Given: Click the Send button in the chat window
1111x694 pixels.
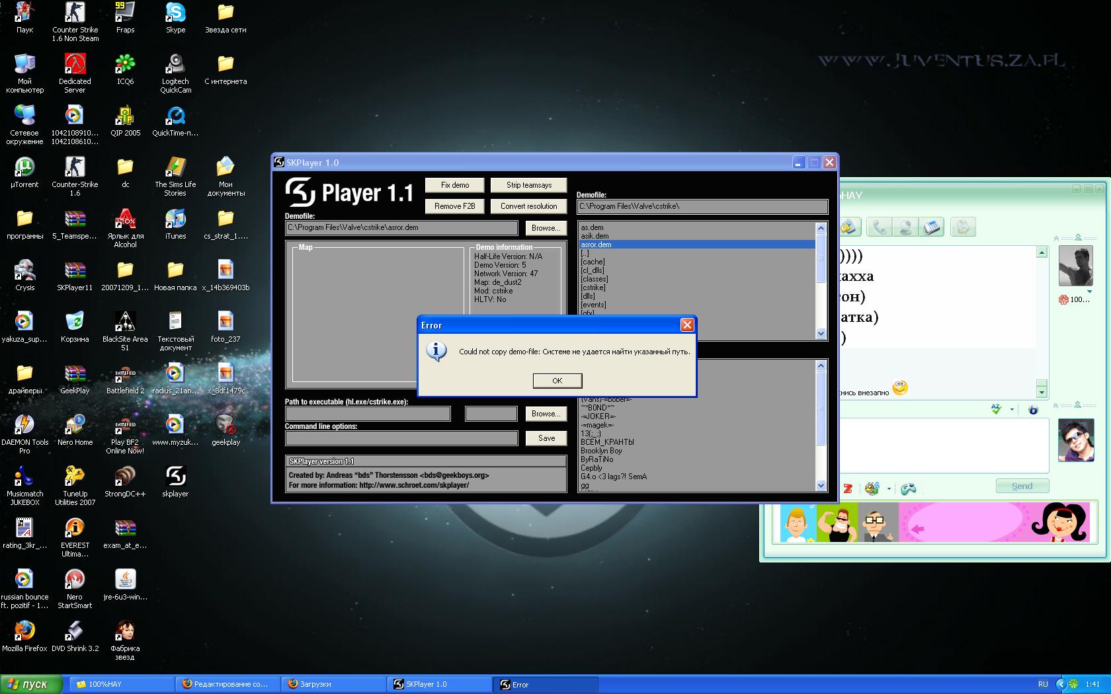Looking at the screenshot, I should pos(1022,486).
